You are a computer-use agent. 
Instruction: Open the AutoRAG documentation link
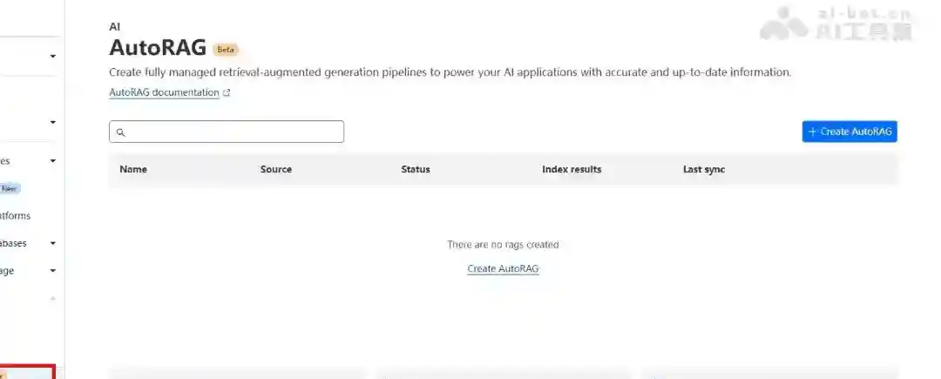point(164,92)
